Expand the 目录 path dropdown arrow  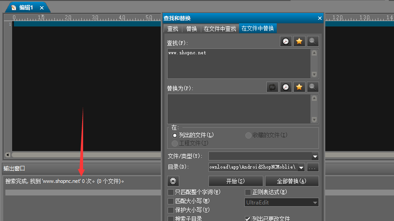click(x=301, y=167)
